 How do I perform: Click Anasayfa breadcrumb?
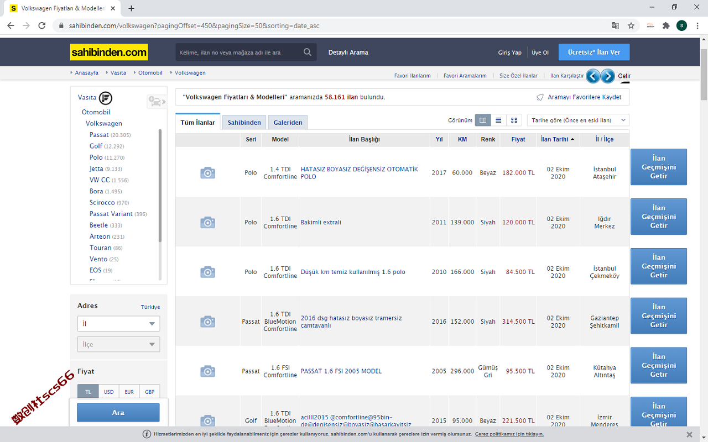point(86,73)
